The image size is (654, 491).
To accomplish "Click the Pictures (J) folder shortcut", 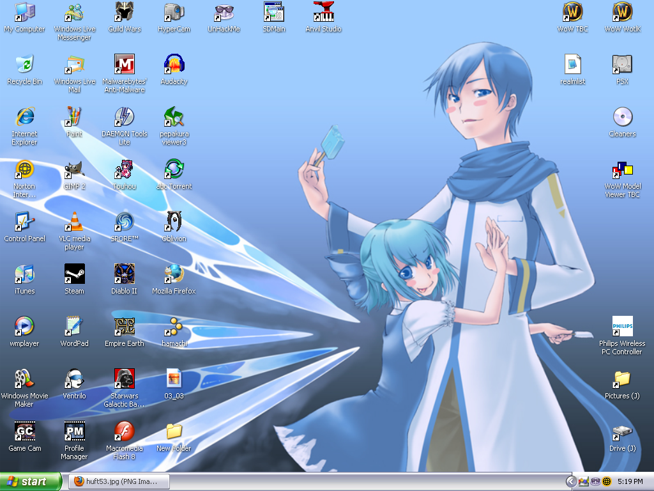I will pos(622,379).
